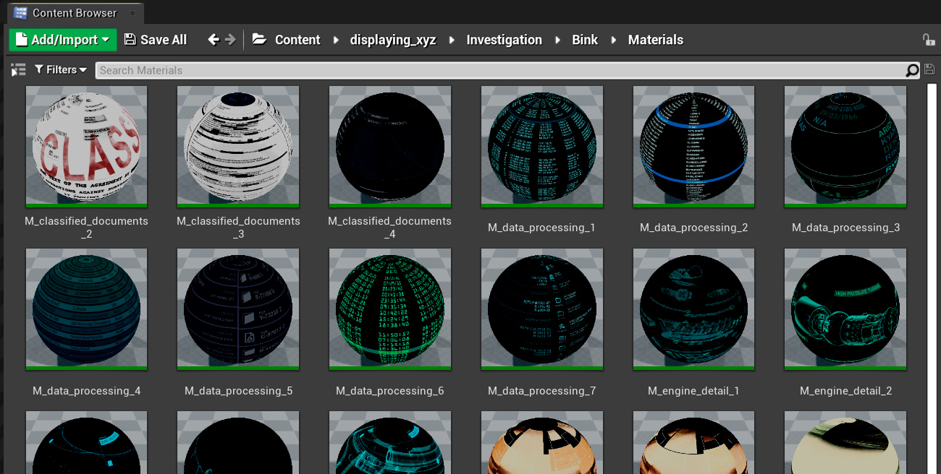Screen dimensions: 941x474
Task: Expand the arrow after displaying_xyz breadcrumb
Action: (452, 40)
